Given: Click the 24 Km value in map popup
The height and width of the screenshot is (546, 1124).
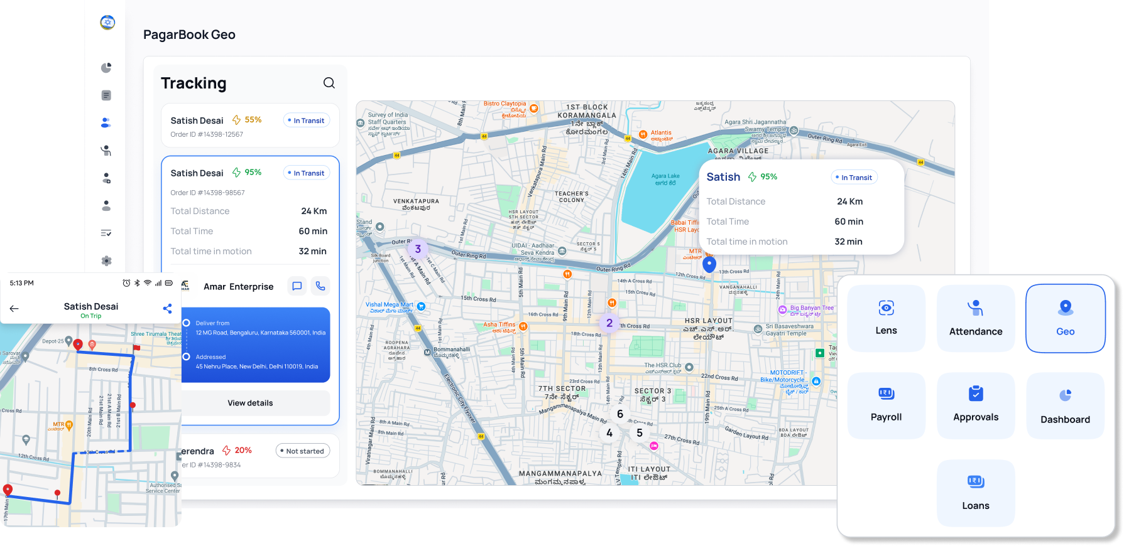Looking at the screenshot, I should [x=849, y=201].
